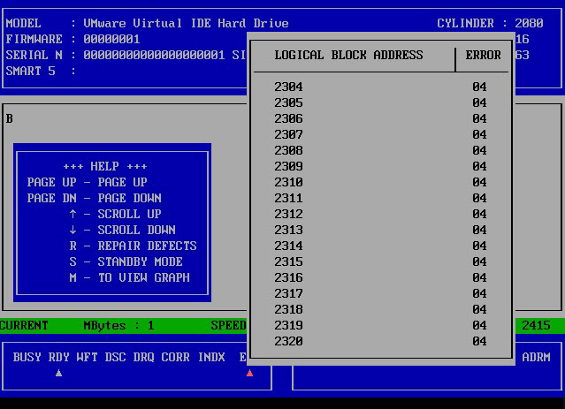Screen dimensions: 565x409
Task: Click the CORR status flag
Action: (x=175, y=357)
